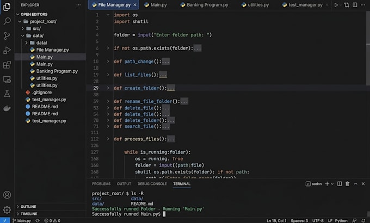This screenshot has height=223, width=370.
Task: Close the File Manager.py tab
Action: (135, 5)
